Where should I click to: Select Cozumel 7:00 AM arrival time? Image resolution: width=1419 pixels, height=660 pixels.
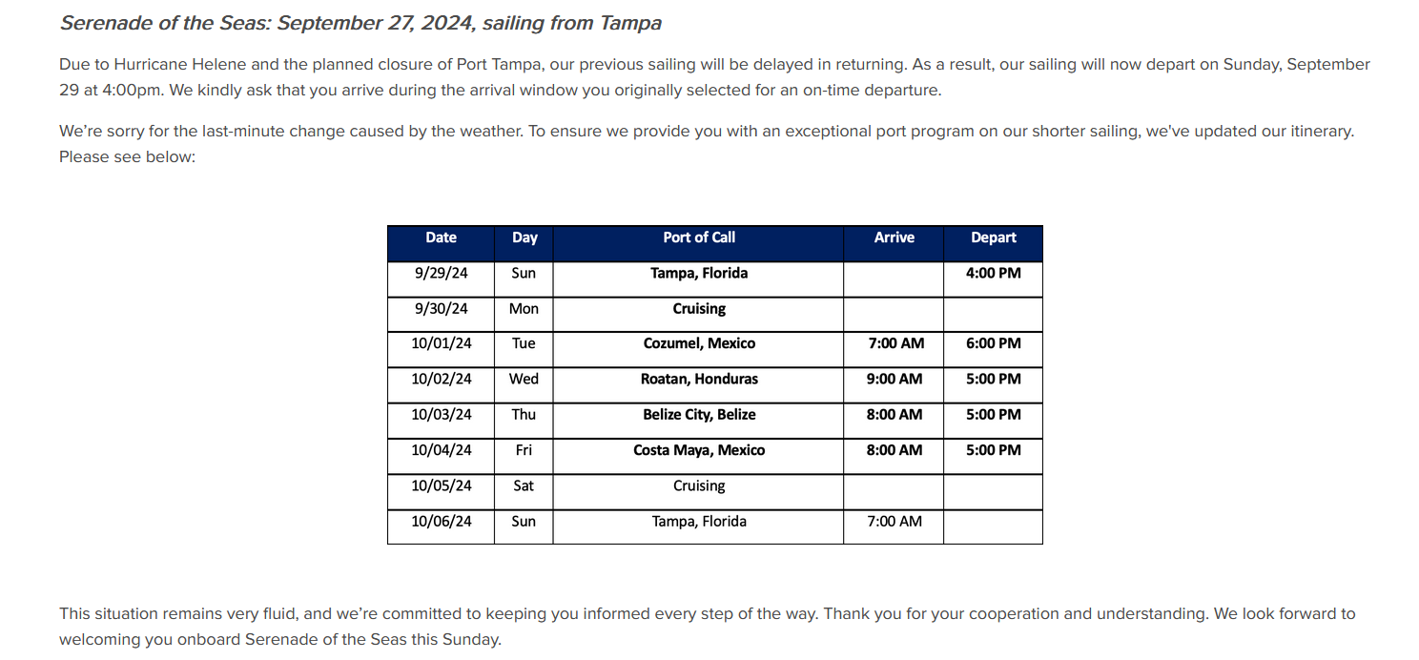tap(894, 349)
